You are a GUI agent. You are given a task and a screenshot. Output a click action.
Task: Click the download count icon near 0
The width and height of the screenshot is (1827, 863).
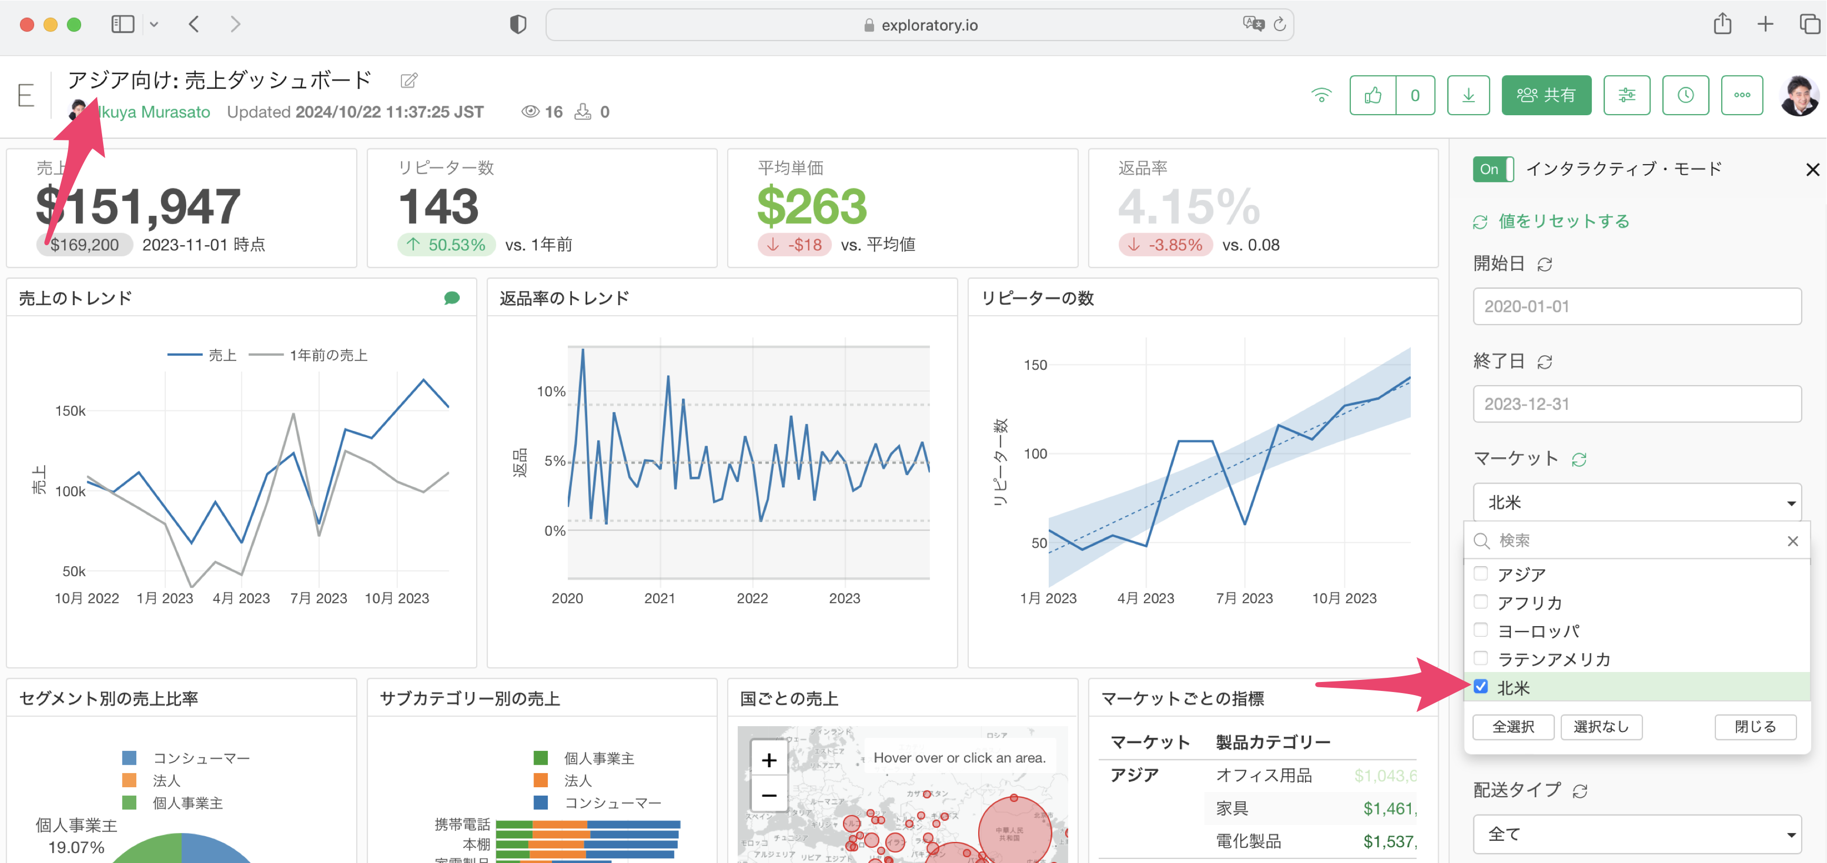pyautogui.click(x=583, y=112)
